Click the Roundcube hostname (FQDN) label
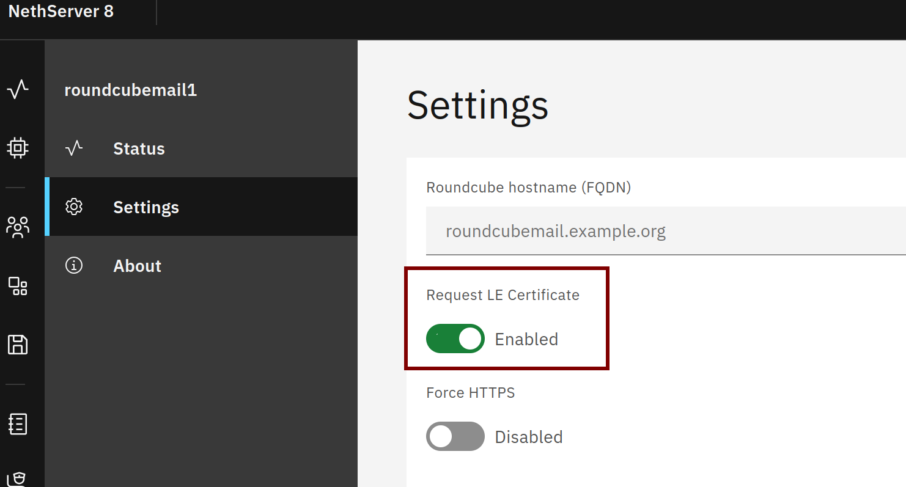Image resolution: width=906 pixels, height=487 pixels. tap(529, 188)
